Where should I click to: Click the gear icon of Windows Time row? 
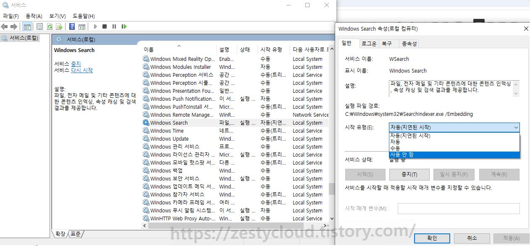click(x=146, y=131)
